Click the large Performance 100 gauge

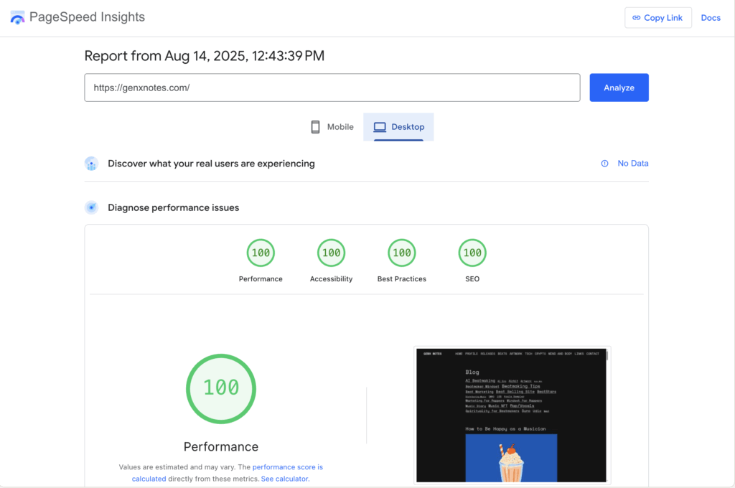[x=221, y=389]
